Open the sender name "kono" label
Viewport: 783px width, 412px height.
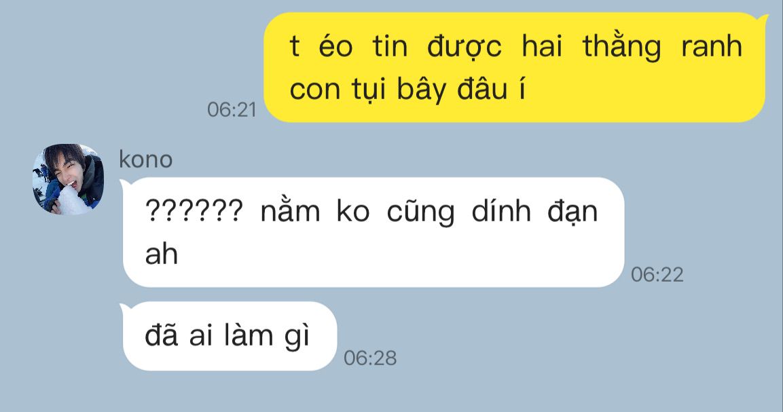[146, 160]
